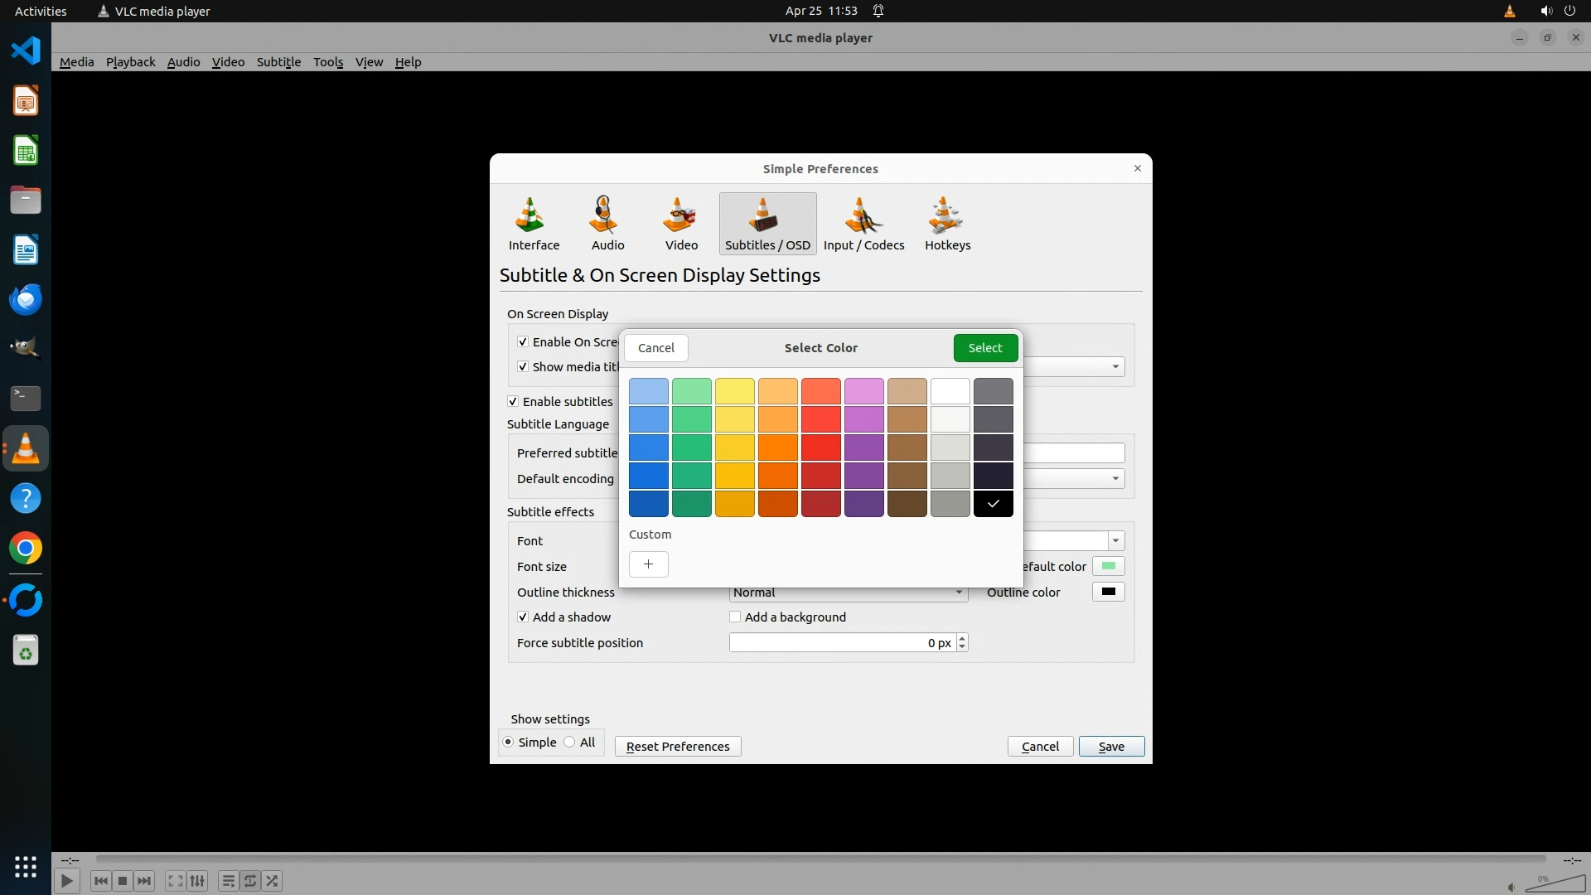Click the shuffle playback icon
The image size is (1591, 895).
tap(273, 881)
